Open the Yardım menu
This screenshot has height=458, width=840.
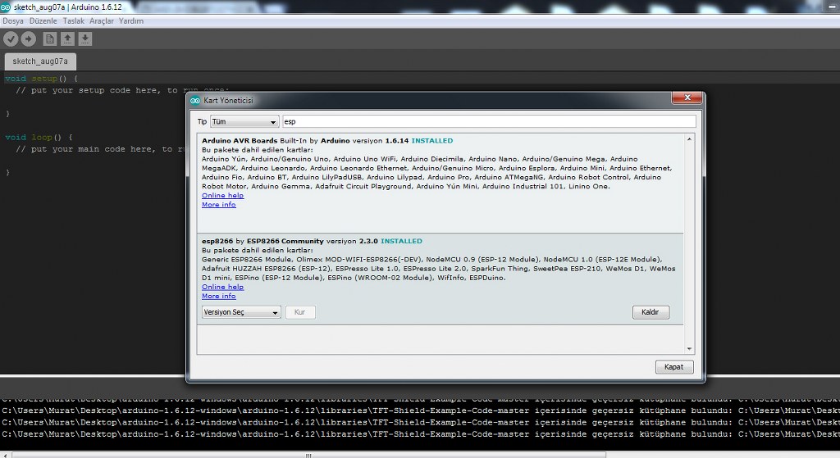tap(131, 20)
